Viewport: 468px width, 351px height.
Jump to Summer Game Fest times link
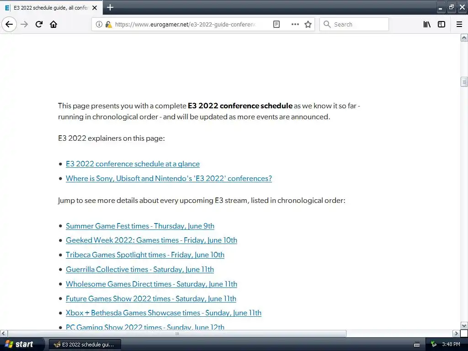click(140, 226)
